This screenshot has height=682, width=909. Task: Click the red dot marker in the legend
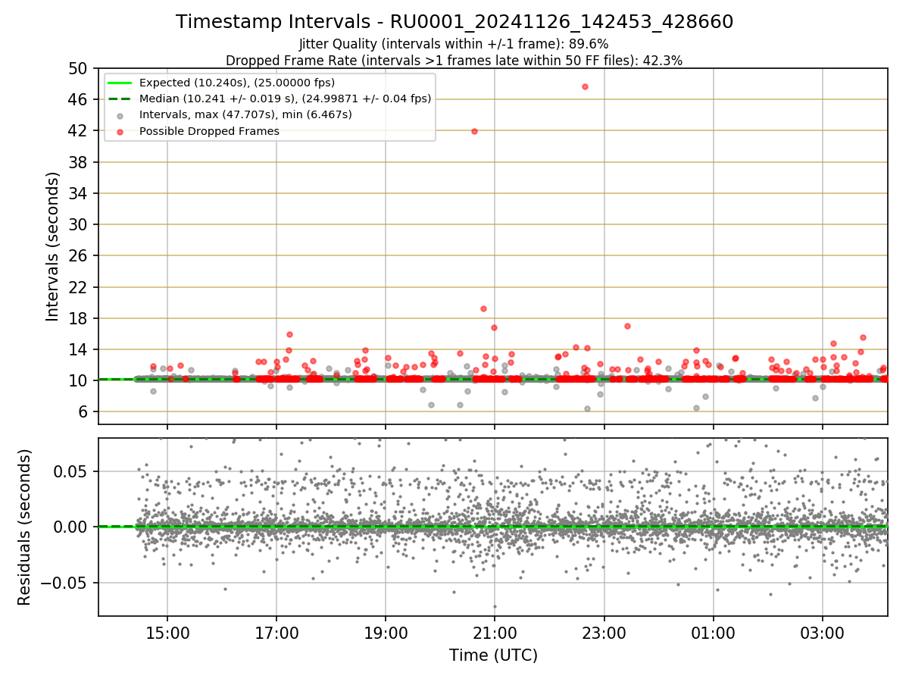120,132
